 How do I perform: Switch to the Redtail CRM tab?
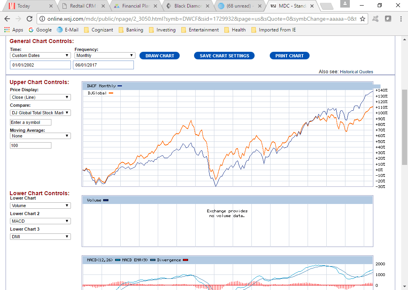pos(83,6)
